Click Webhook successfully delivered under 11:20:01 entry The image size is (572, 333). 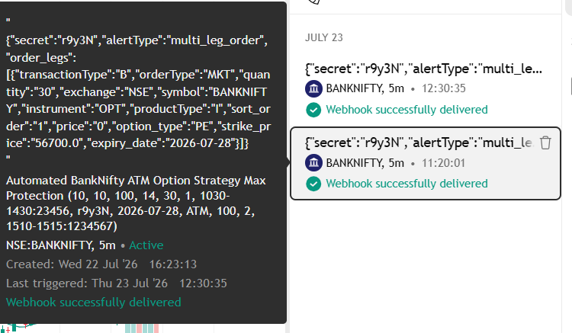click(x=407, y=184)
